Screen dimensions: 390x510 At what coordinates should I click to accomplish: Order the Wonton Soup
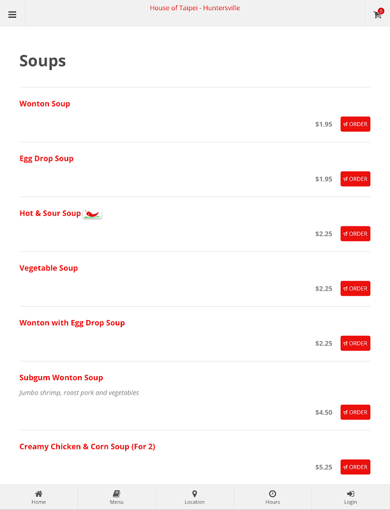click(355, 124)
